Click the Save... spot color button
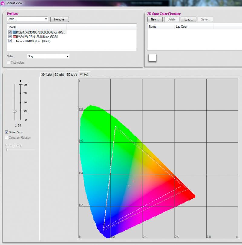 [205, 19]
